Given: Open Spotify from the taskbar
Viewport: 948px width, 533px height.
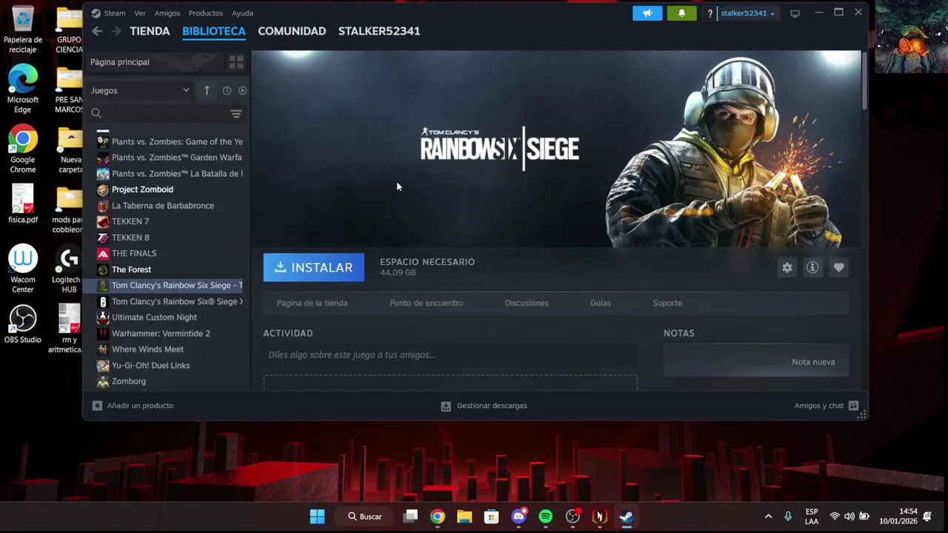Looking at the screenshot, I should pyautogui.click(x=546, y=517).
